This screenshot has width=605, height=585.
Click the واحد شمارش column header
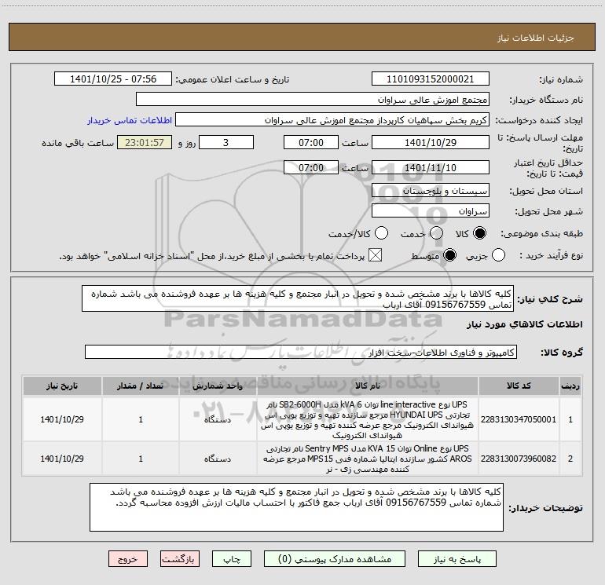pyautogui.click(x=218, y=386)
